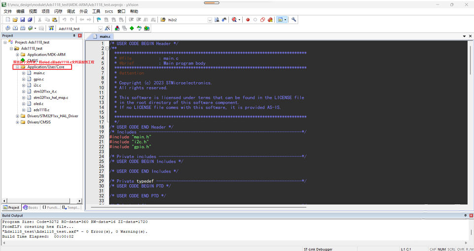The image size is (474, 251).
Task: Switch to the Books tab
Action: tap(31, 208)
